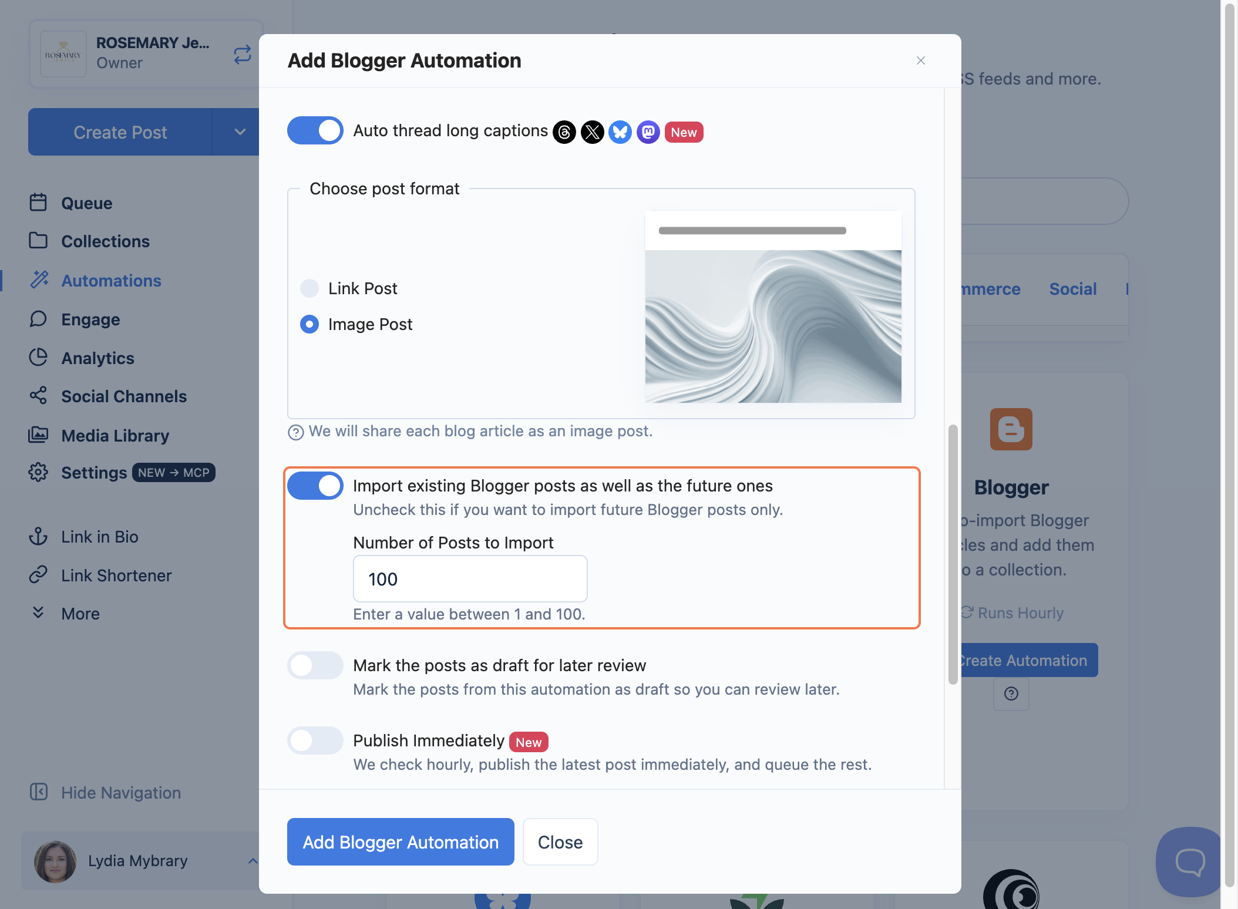This screenshot has width=1238, height=909.
Task: Open the Queue page
Action: pos(87,203)
